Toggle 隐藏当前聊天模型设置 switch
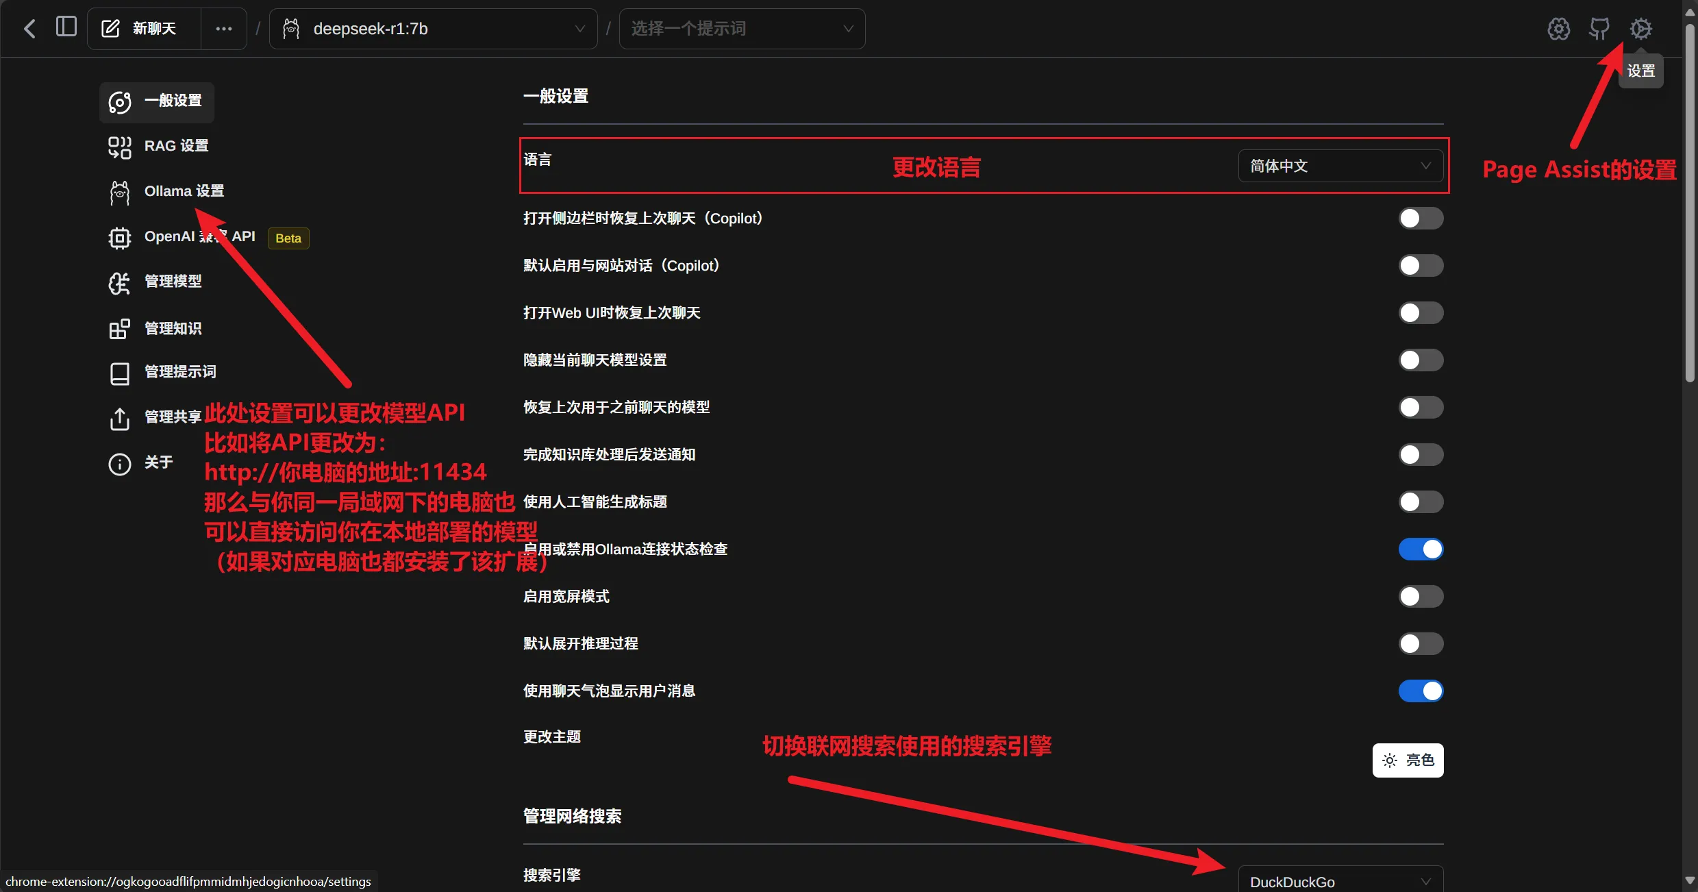Screen dimensions: 1698x892 click(x=1421, y=360)
